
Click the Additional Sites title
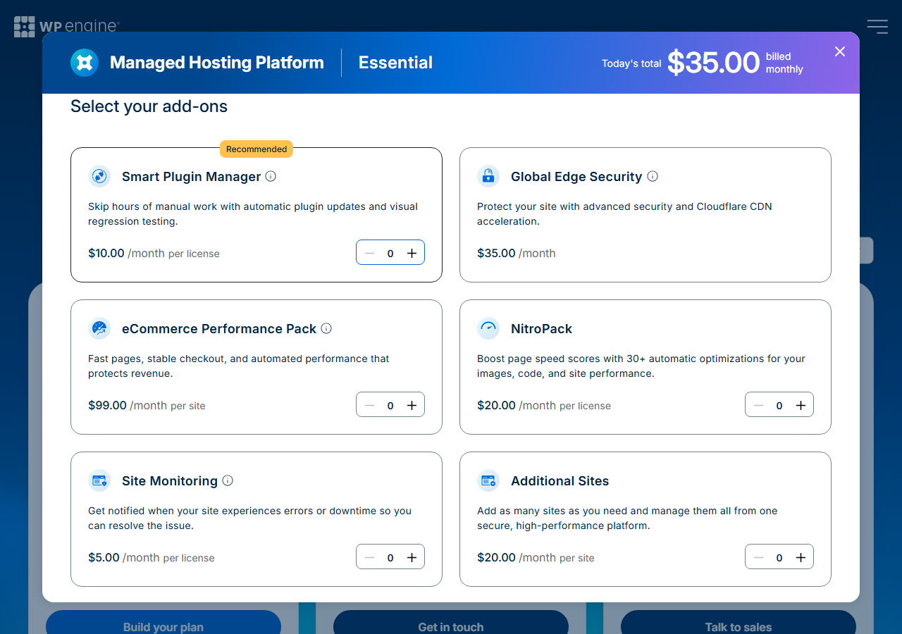[x=560, y=480]
